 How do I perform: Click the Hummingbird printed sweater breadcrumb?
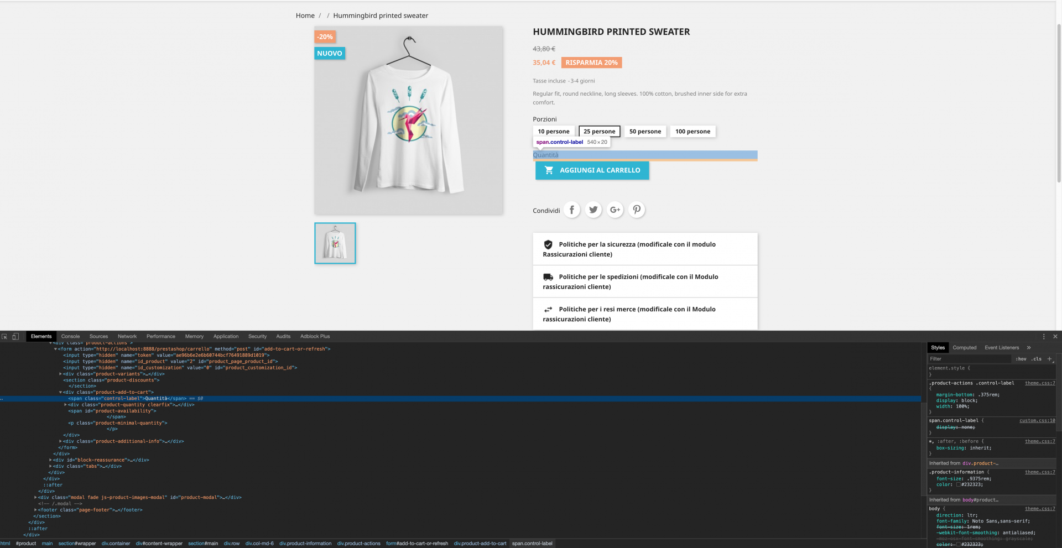pyautogui.click(x=381, y=15)
